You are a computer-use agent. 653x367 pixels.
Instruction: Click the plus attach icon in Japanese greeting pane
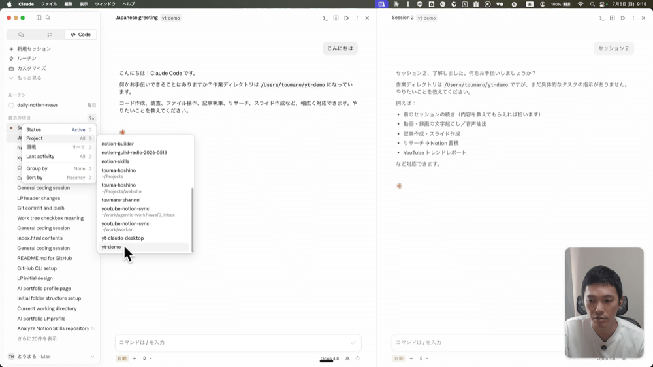pyautogui.click(x=135, y=359)
